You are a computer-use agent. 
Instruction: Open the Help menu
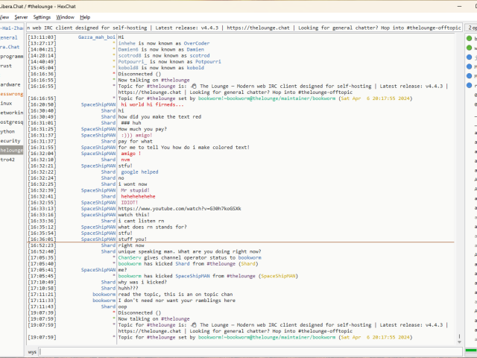pyautogui.click(x=85, y=16)
